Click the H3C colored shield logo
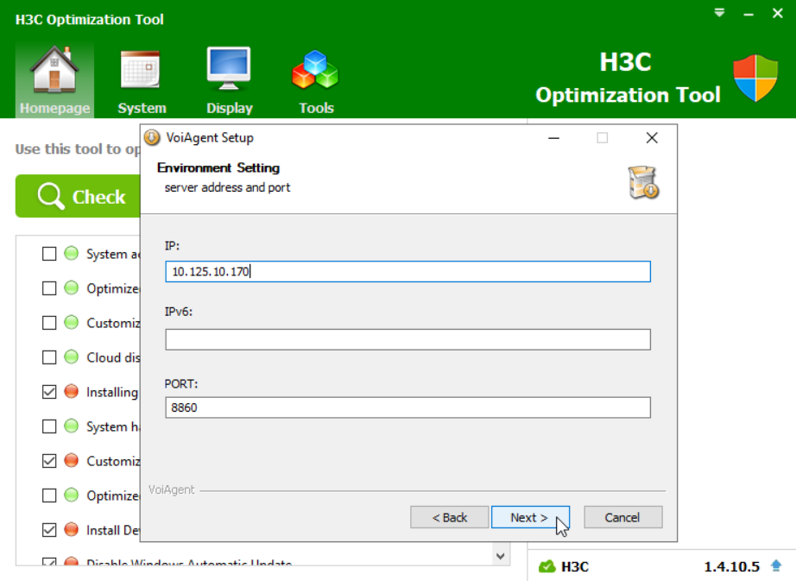 point(755,79)
